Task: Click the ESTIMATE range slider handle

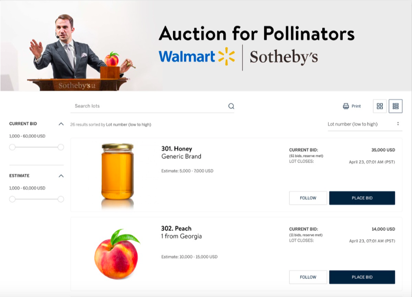Action: 12,200
